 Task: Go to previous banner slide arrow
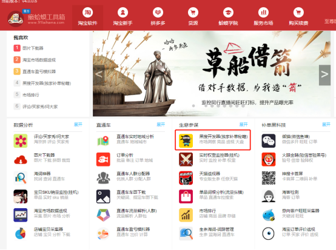click(99, 75)
